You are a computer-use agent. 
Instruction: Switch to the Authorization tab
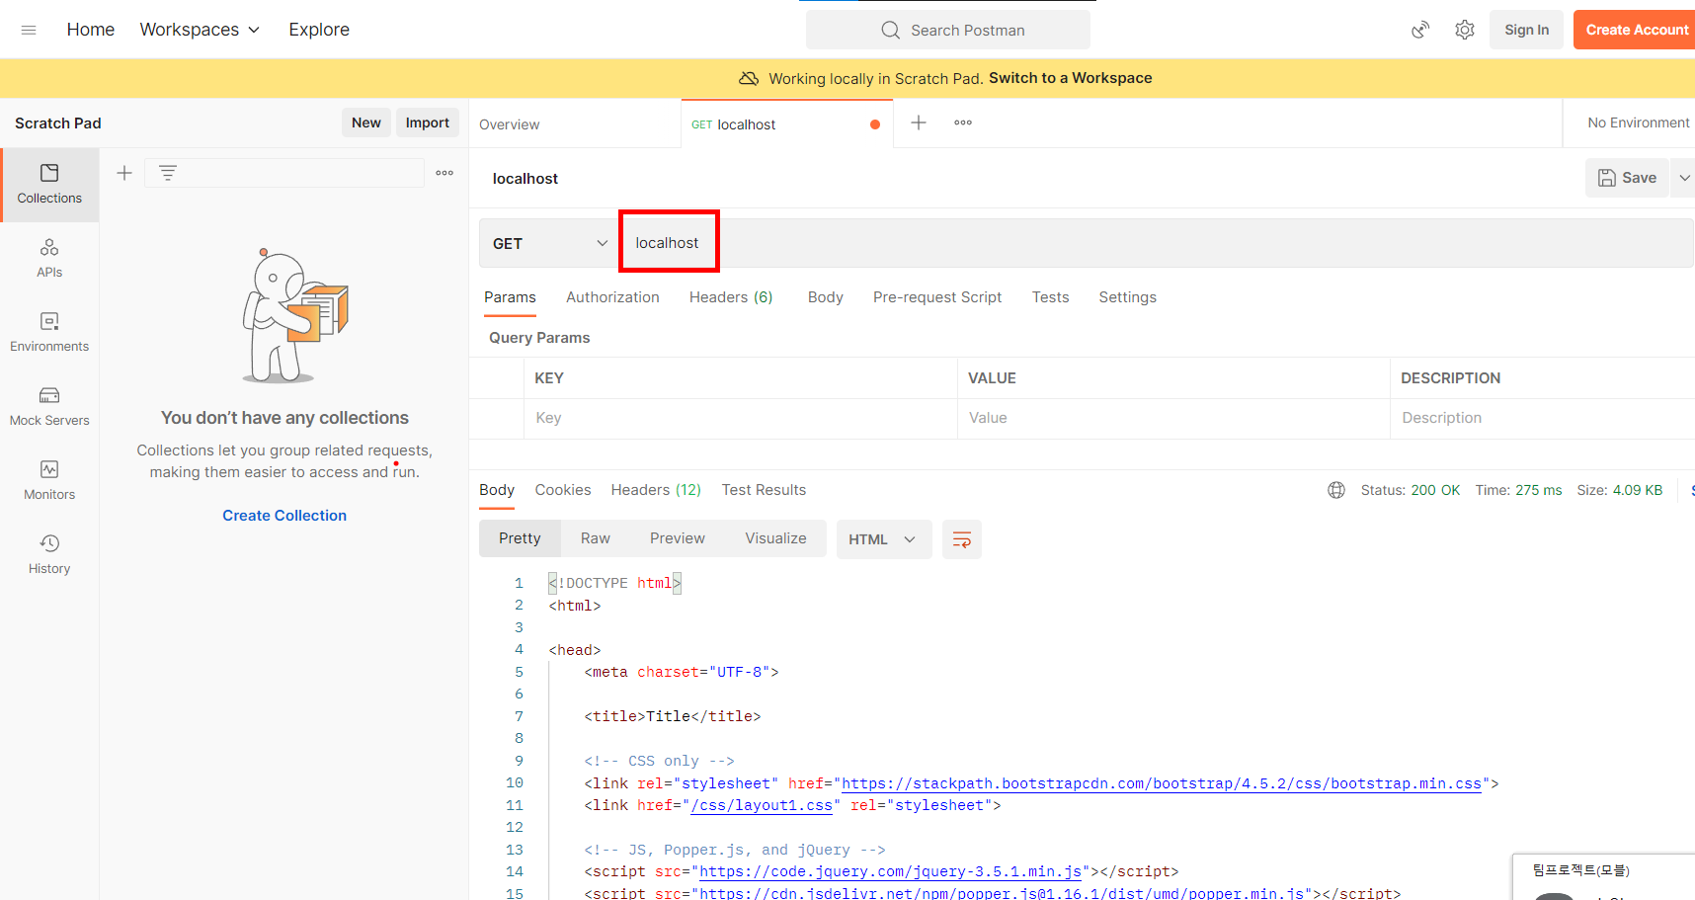tap(612, 297)
